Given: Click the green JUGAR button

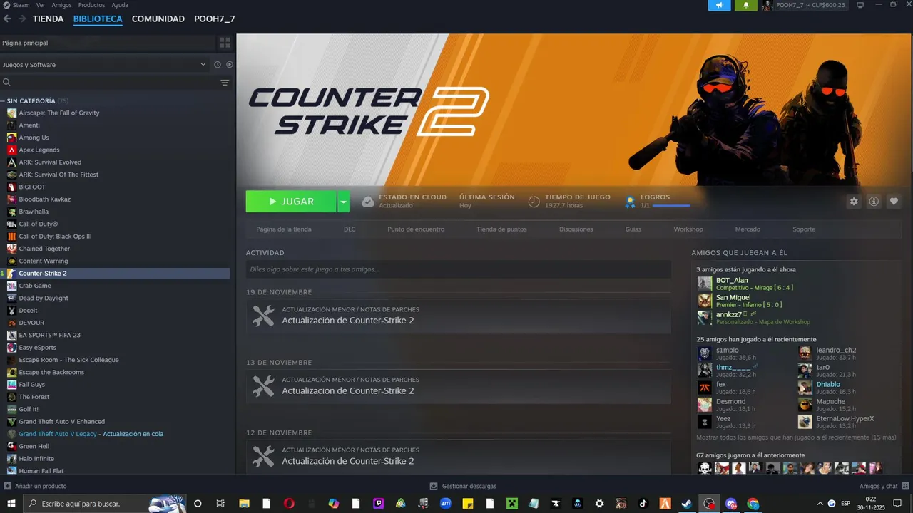Looking at the screenshot, I should [291, 202].
